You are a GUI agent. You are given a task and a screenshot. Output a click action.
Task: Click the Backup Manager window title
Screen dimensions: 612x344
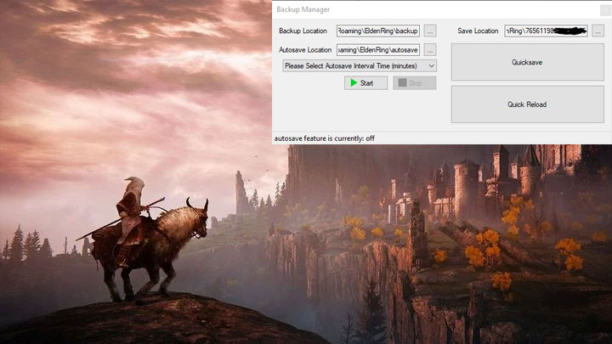tap(303, 9)
